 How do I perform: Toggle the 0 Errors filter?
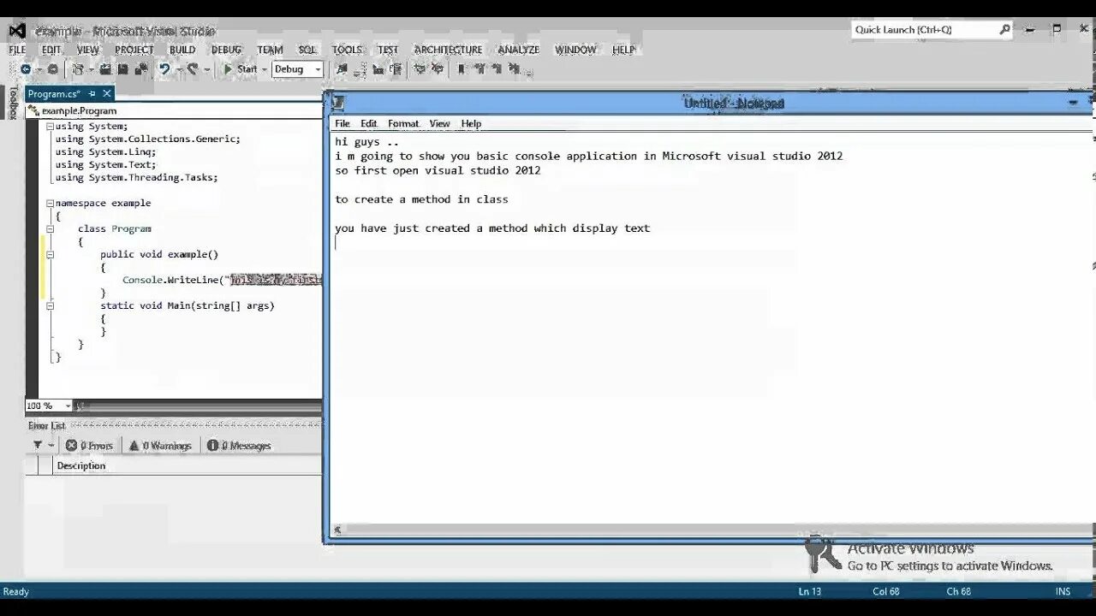(x=89, y=445)
